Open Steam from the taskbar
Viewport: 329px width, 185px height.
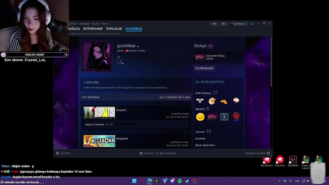click(x=187, y=181)
